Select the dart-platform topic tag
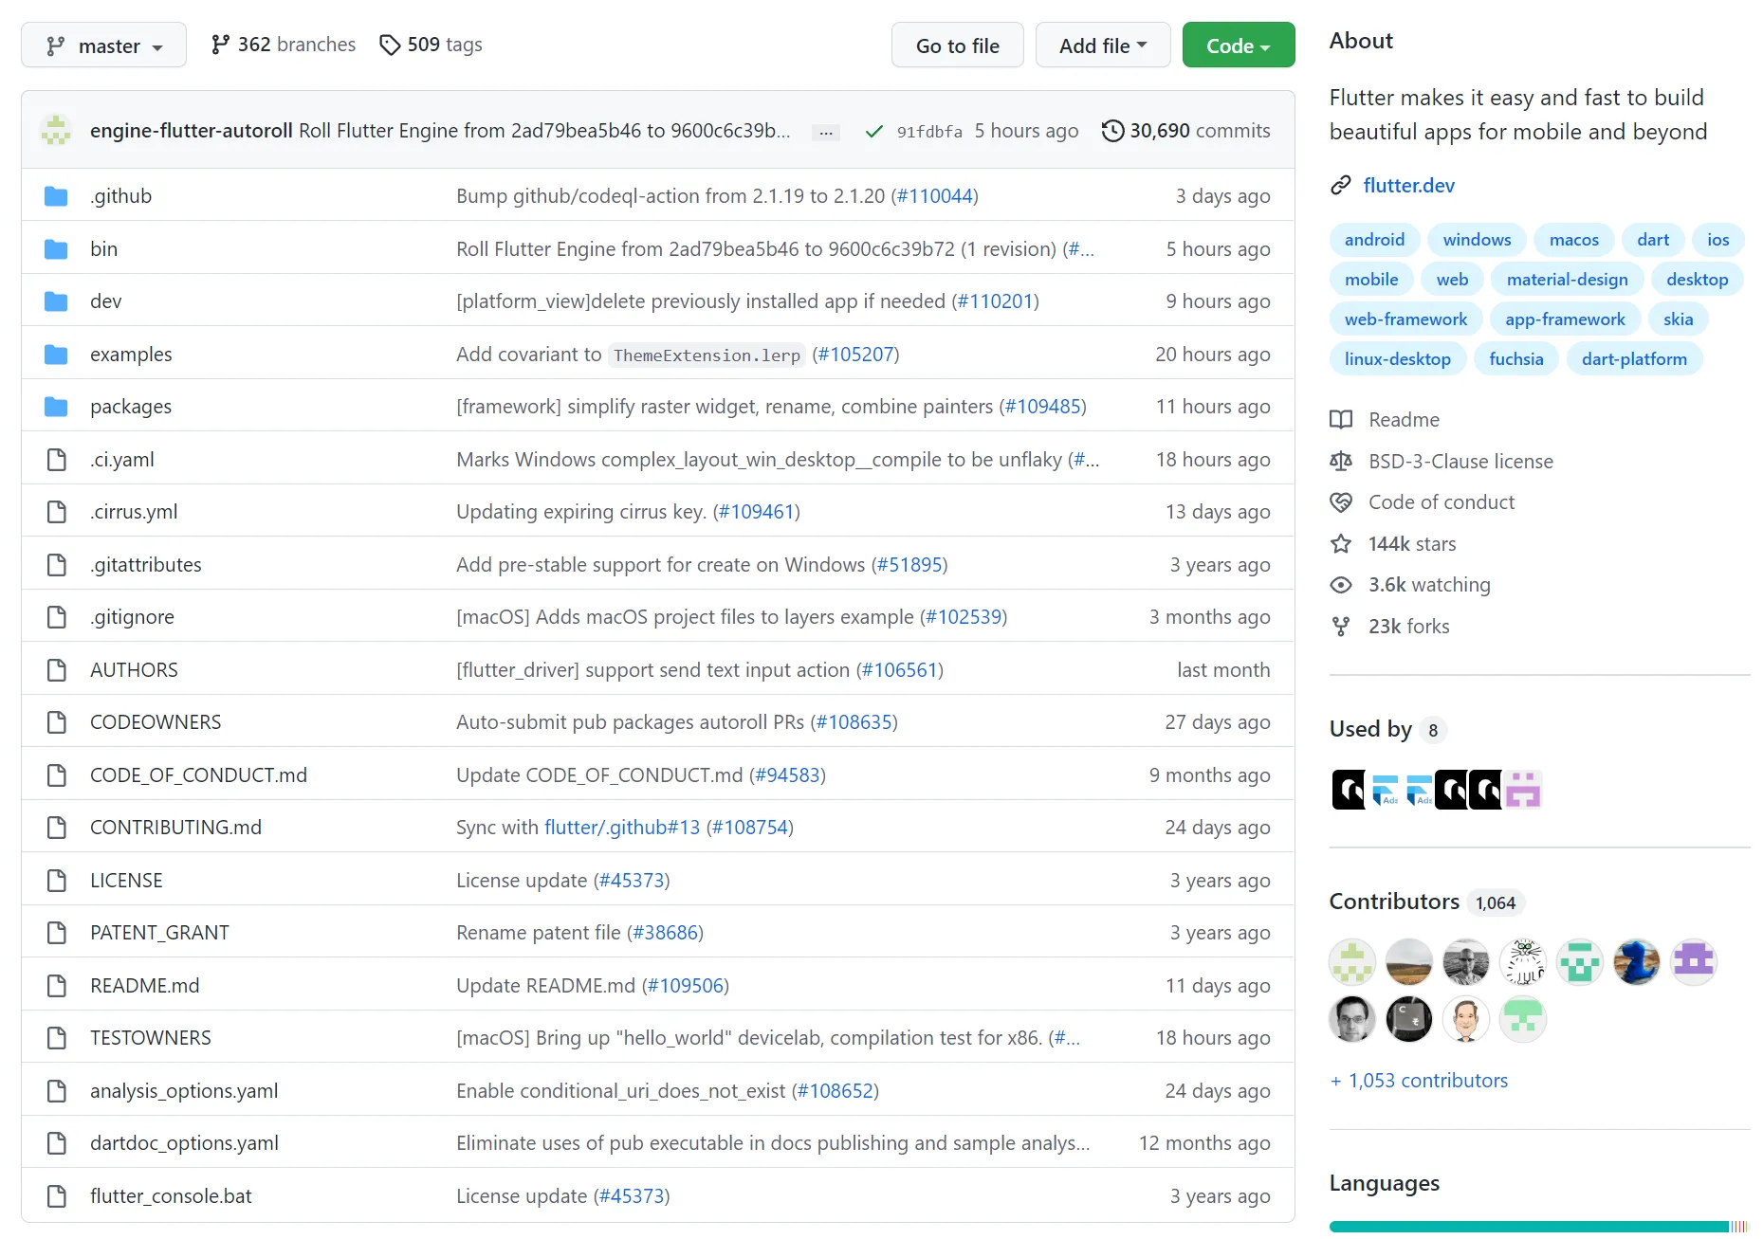The width and height of the screenshot is (1763, 1239). coord(1634,359)
